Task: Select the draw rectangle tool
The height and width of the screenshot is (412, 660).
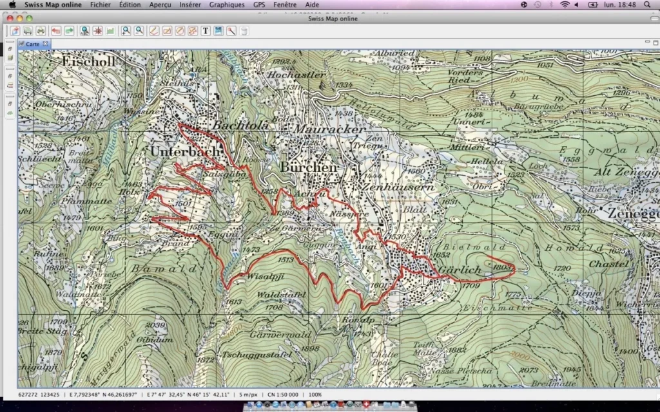Action: tap(167, 31)
